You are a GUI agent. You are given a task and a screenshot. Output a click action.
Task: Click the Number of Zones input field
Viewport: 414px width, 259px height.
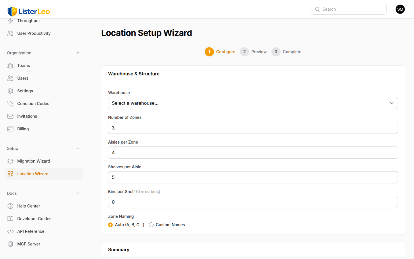tap(253, 128)
